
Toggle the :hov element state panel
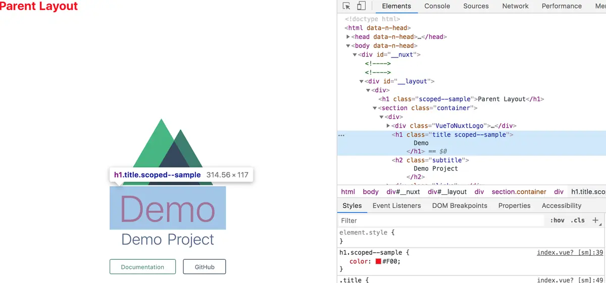[x=558, y=220]
